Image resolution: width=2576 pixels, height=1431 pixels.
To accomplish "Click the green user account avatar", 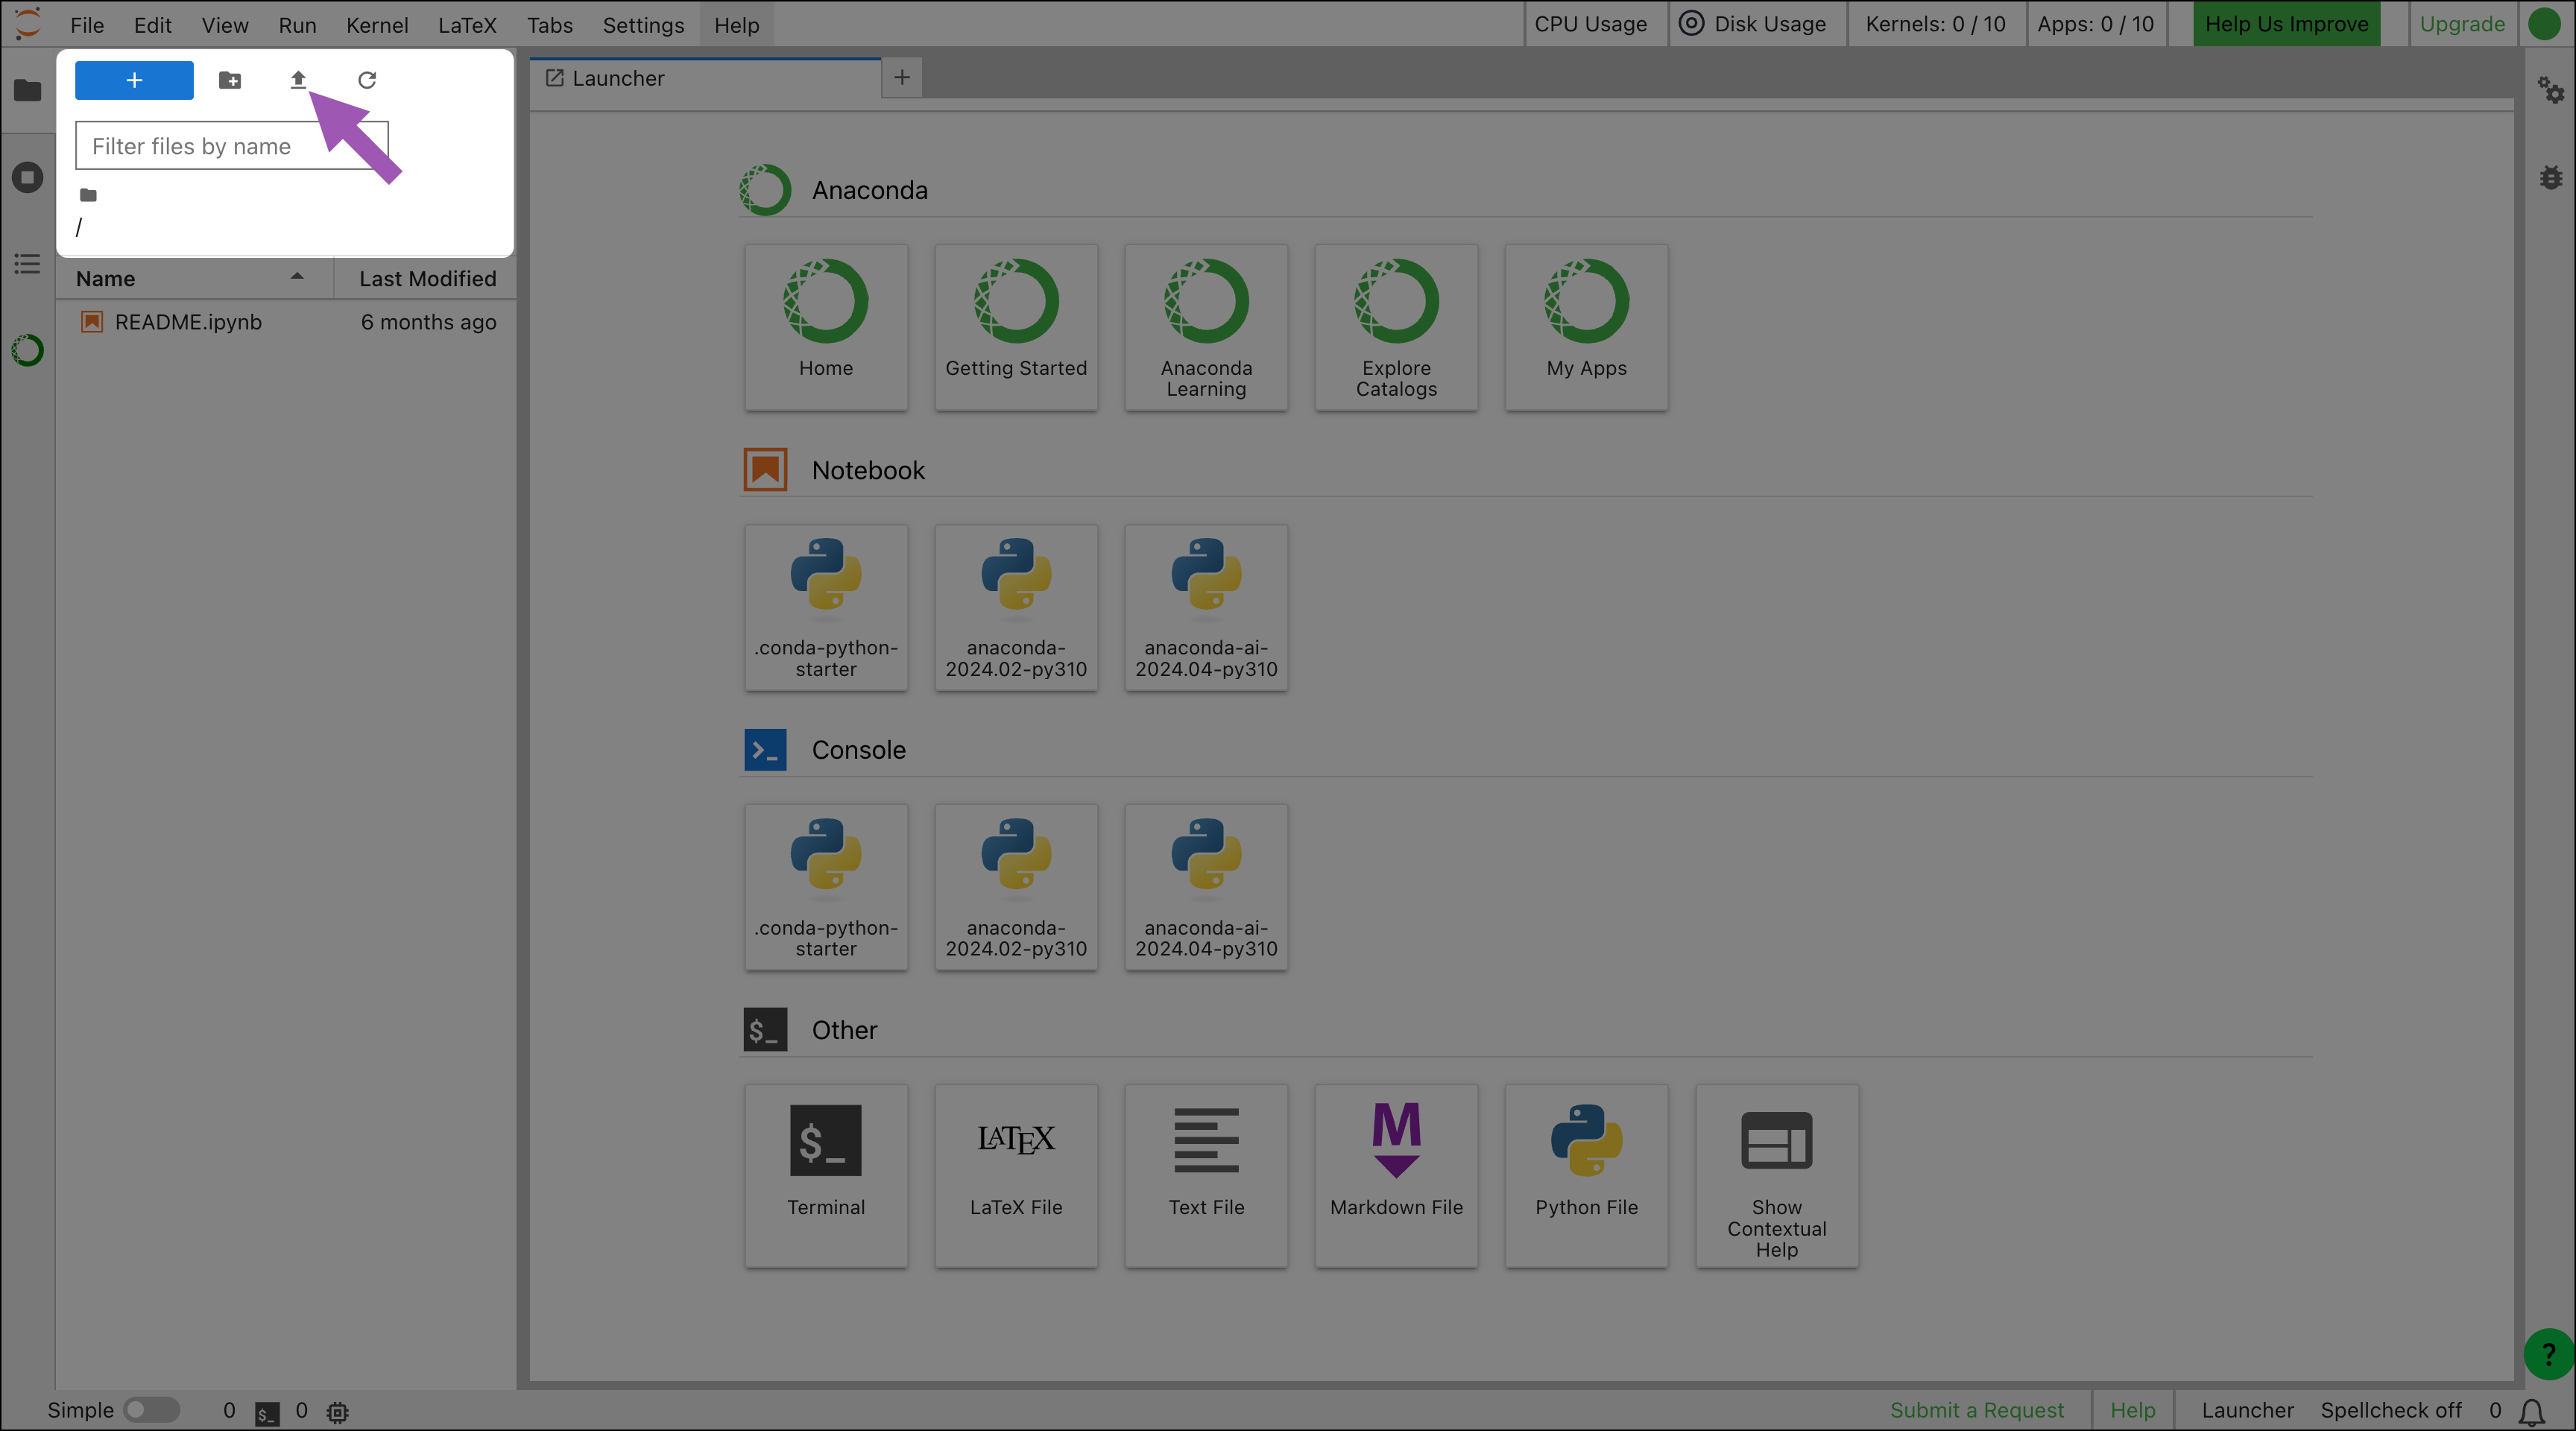I will 2544,24.
